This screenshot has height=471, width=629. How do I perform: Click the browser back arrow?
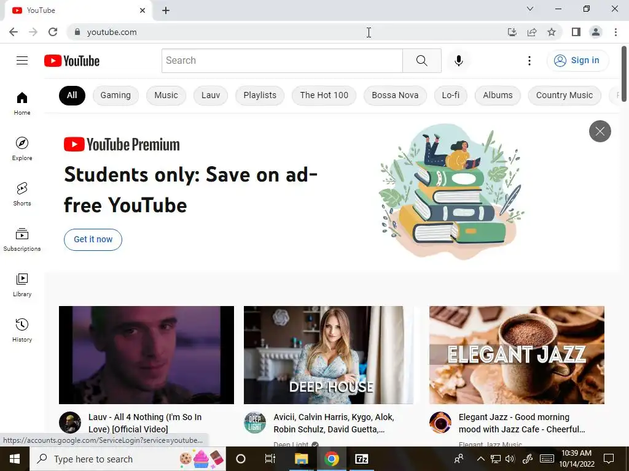[x=14, y=32]
